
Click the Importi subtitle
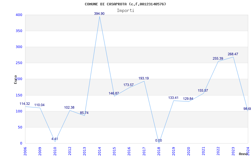[x=125, y=11]
